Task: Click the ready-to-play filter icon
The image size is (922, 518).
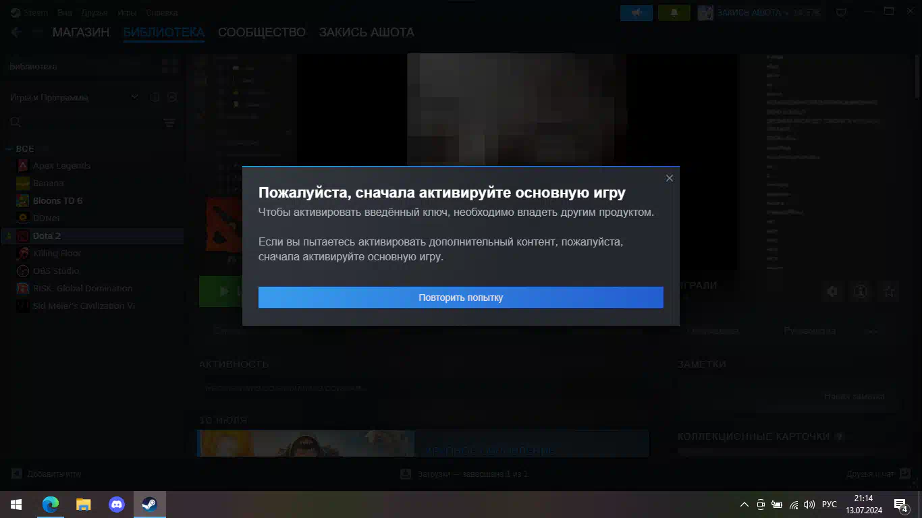Action: (x=172, y=97)
